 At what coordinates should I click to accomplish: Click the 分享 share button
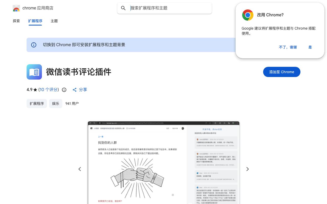(x=80, y=90)
